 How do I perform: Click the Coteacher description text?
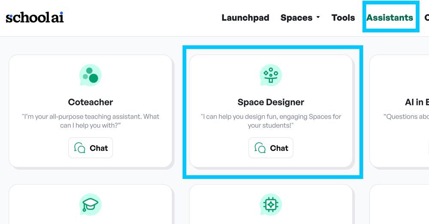pyautogui.click(x=90, y=121)
